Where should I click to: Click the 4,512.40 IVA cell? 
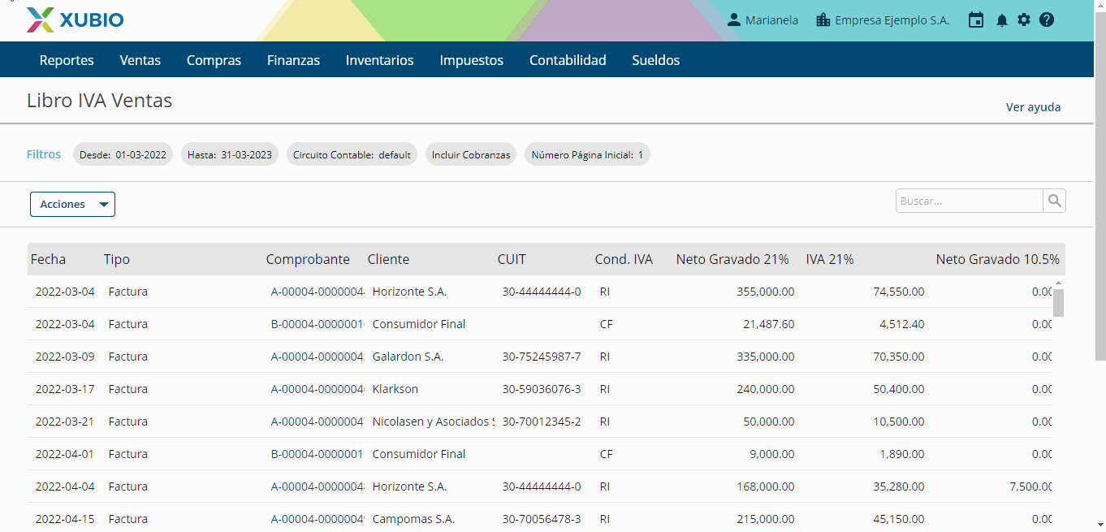click(x=902, y=324)
